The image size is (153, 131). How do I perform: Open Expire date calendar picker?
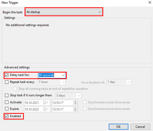click(46, 109)
